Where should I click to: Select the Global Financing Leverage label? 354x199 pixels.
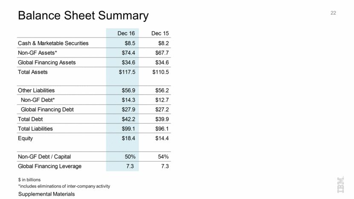point(49,166)
